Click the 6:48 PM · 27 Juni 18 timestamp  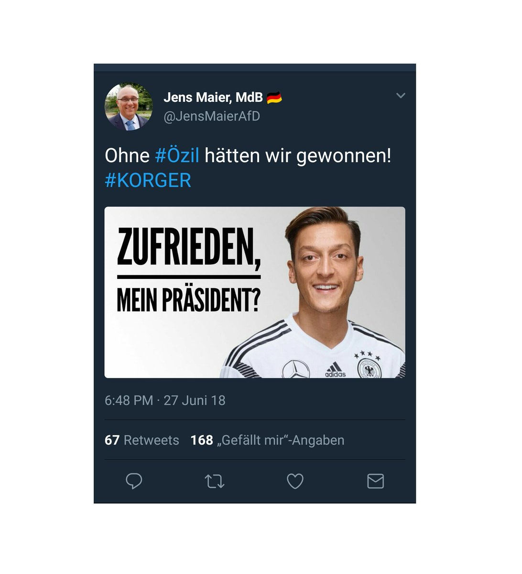click(x=165, y=400)
